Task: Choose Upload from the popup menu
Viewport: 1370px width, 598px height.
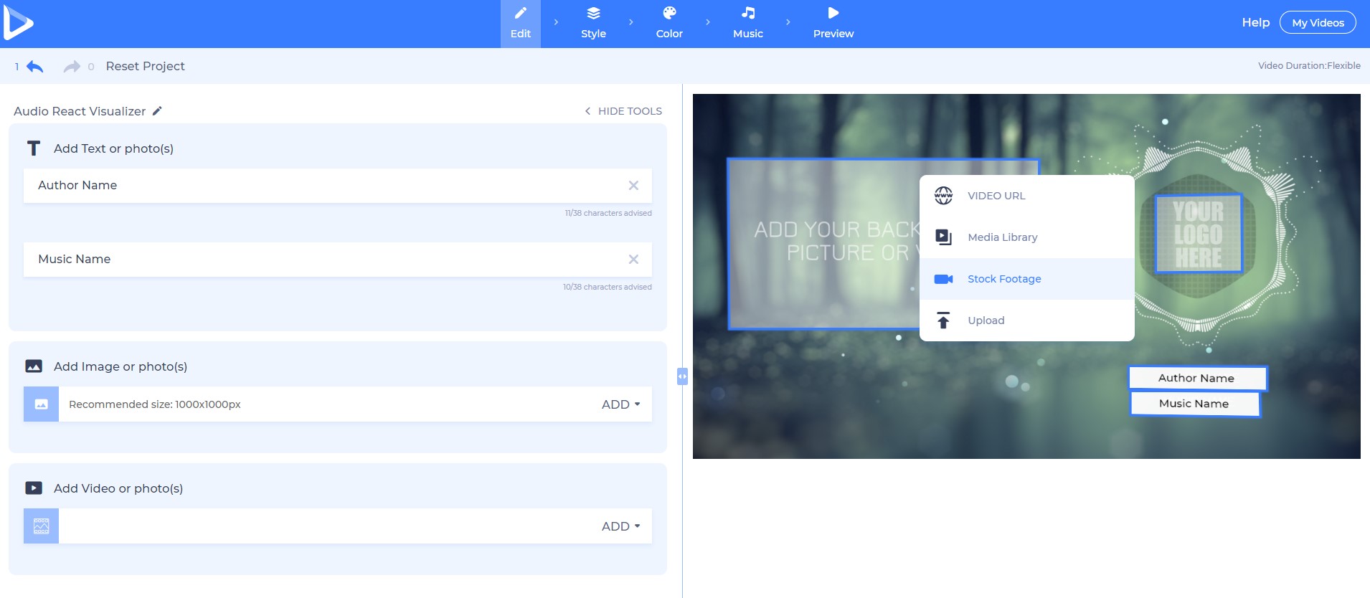Action: click(986, 321)
